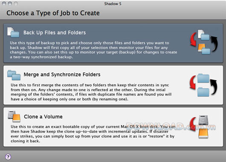Close the Shadow 5 window

(x=4, y=4)
